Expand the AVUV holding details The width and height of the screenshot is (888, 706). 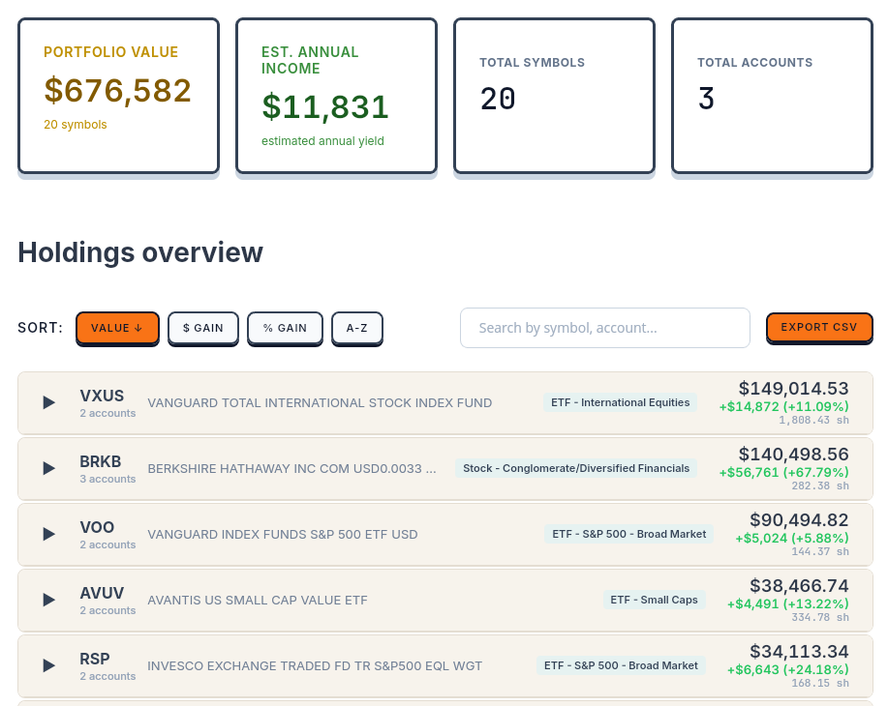47,600
